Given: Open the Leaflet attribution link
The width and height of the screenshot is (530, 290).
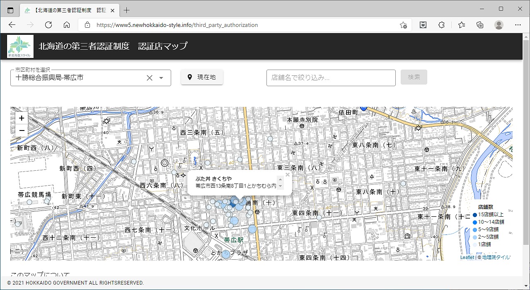Looking at the screenshot, I should coord(467,257).
